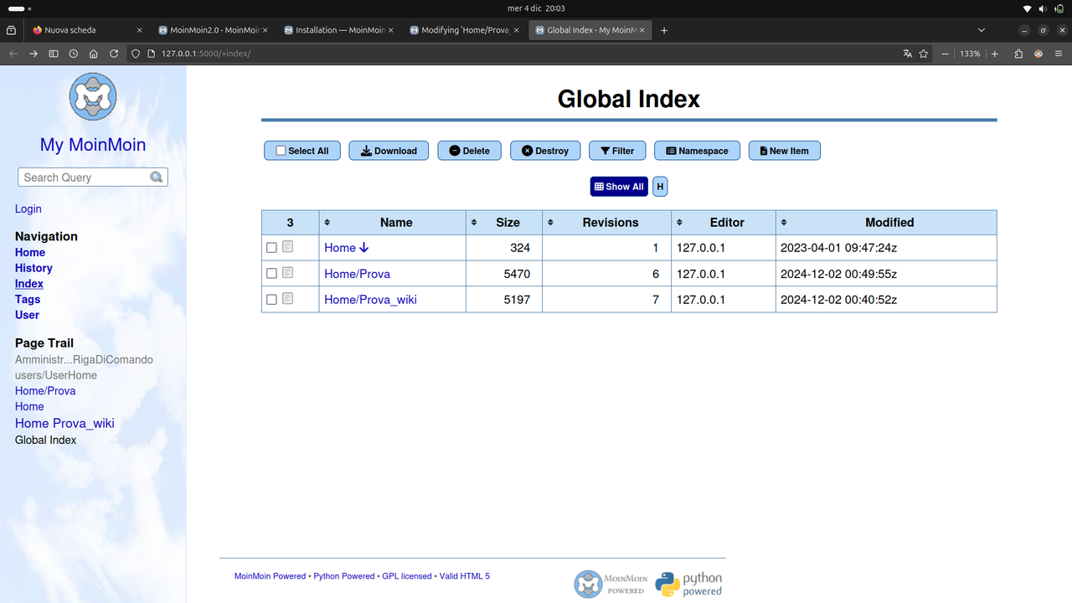The image size is (1072, 603).
Task: Click the GPL licensed footer link
Action: (x=406, y=576)
